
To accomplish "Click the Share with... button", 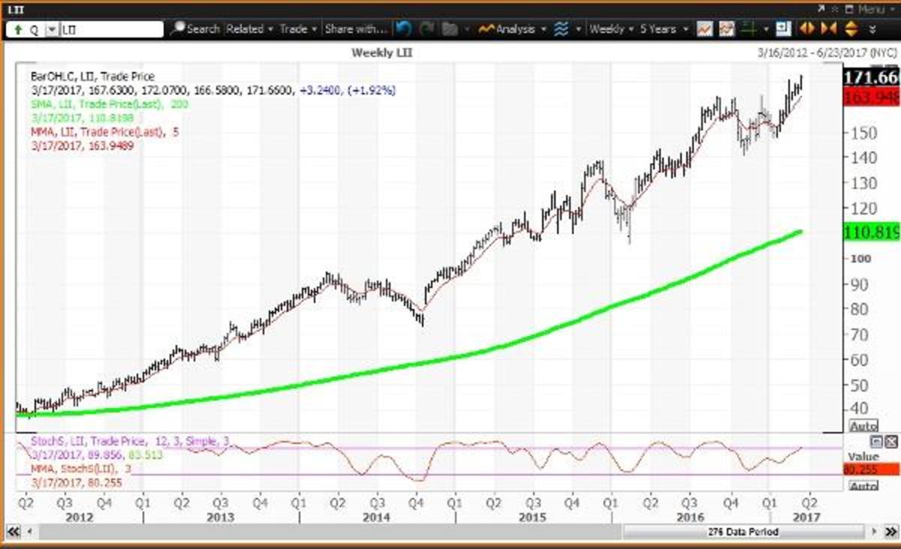I will point(356,29).
